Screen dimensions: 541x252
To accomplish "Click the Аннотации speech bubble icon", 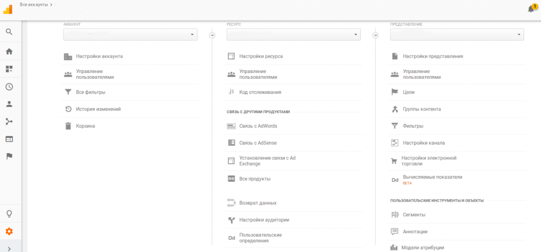I will tap(395, 231).
